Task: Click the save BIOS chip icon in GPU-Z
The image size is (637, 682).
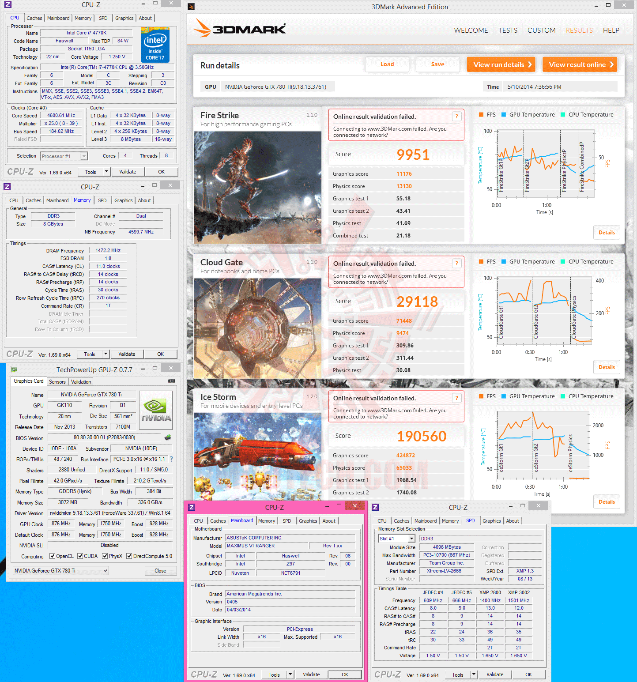Action: click(x=168, y=437)
